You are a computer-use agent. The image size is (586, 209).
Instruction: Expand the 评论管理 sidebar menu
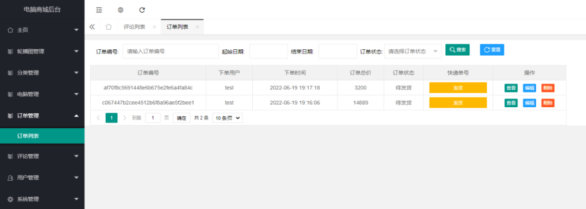pyautogui.click(x=42, y=156)
